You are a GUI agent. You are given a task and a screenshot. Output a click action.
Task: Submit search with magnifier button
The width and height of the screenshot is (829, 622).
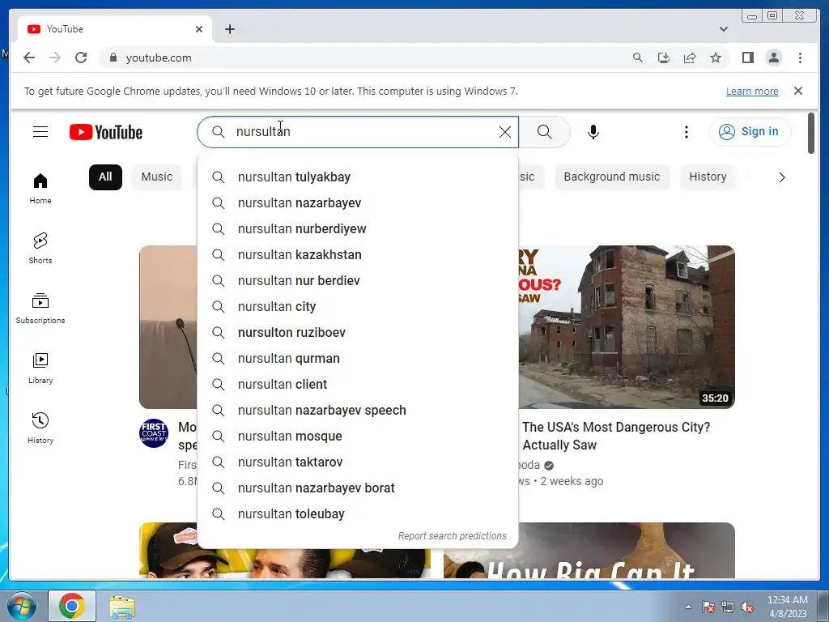(545, 132)
